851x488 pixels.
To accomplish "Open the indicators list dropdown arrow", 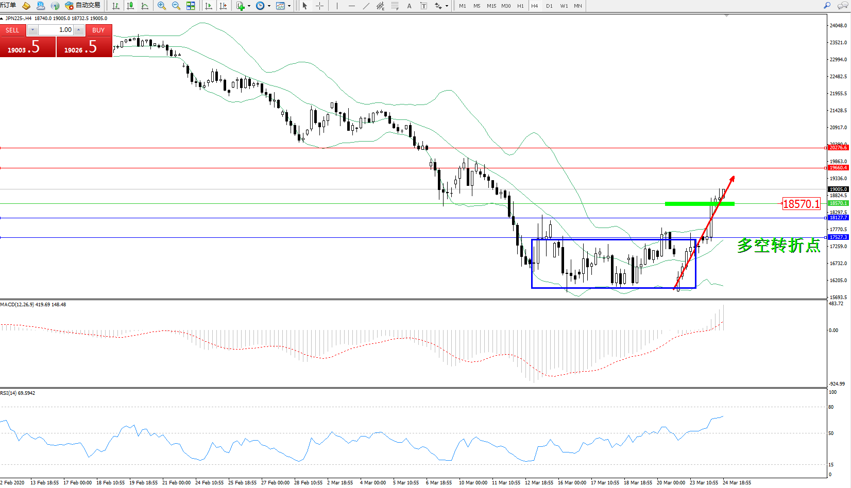I will (x=249, y=6).
